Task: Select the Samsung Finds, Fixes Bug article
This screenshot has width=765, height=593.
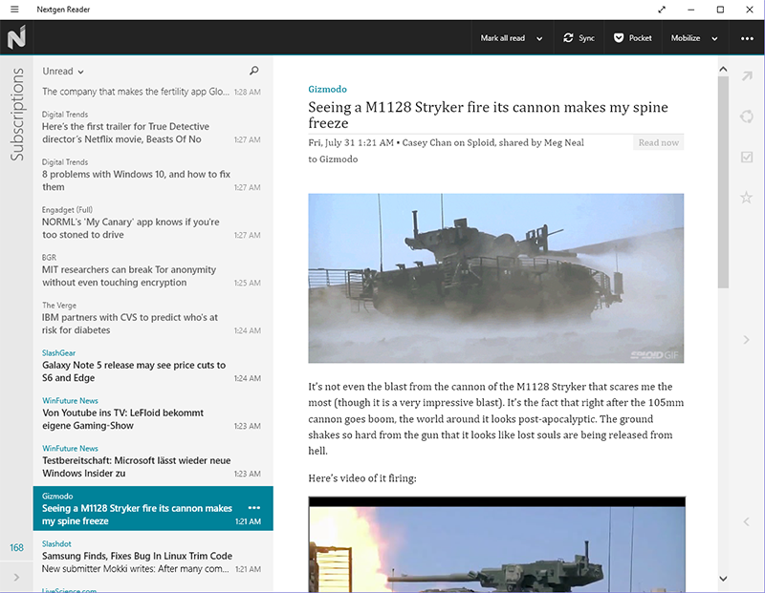Action: point(137,556)
